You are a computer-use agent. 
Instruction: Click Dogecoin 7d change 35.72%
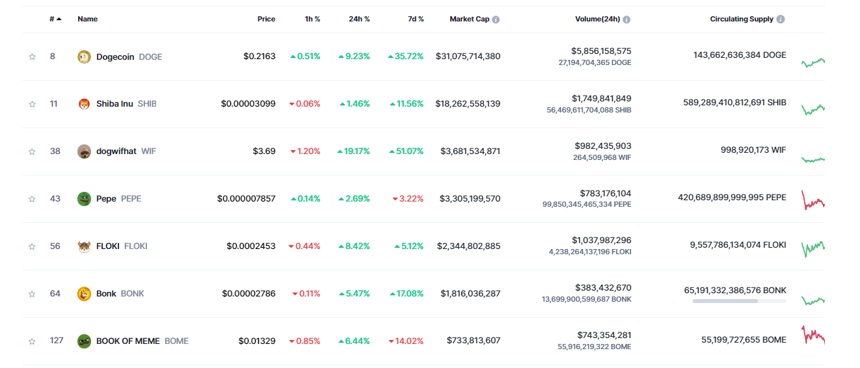406,57
